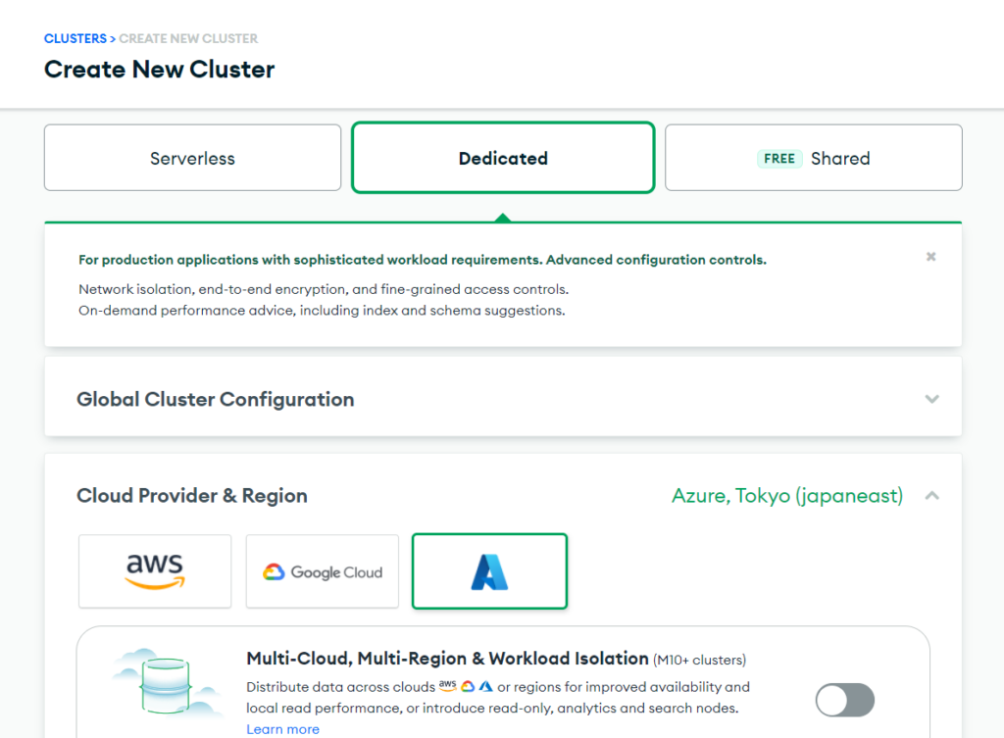
Task: Click the Azure, Tokyo (japaneast) summary text
Action: 787,495
